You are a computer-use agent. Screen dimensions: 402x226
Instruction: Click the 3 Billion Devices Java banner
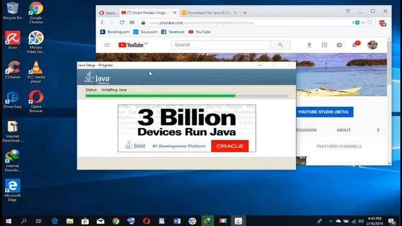click(x=187, y=128)
